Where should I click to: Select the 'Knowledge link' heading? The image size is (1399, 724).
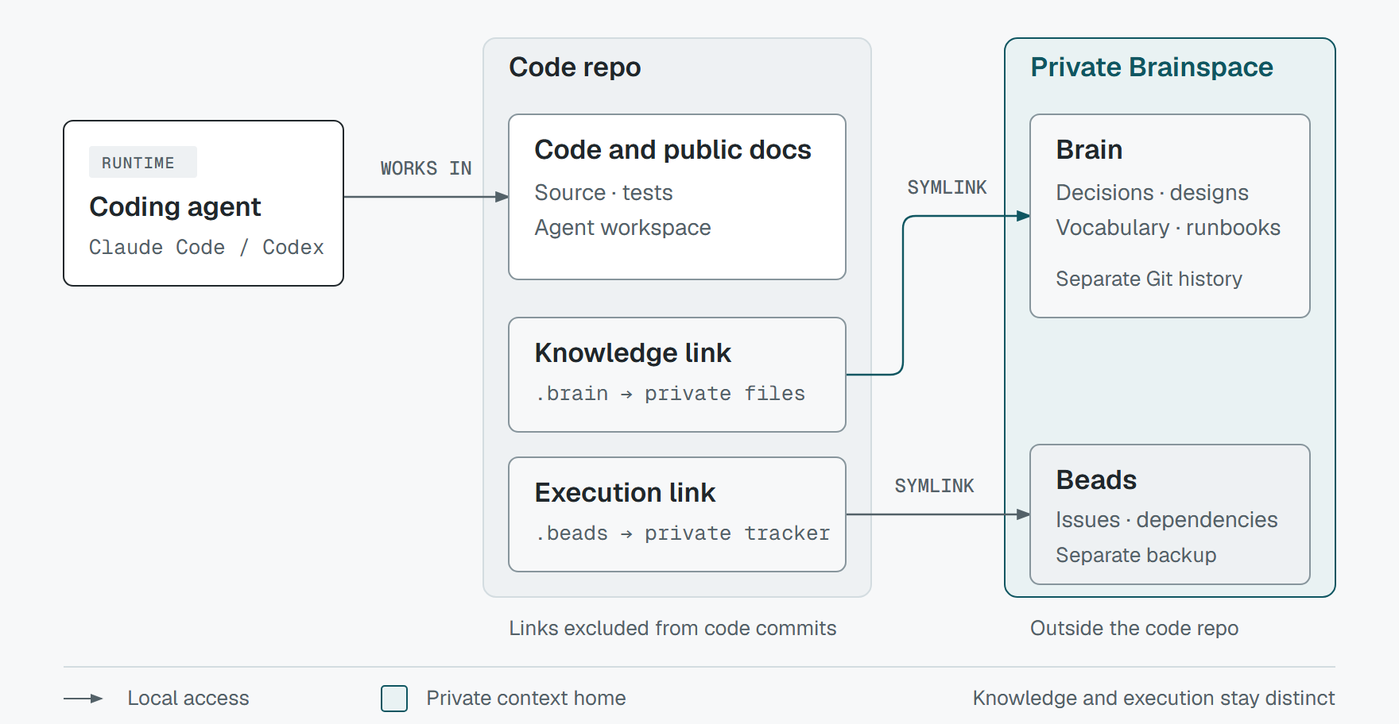coord(633,353)
